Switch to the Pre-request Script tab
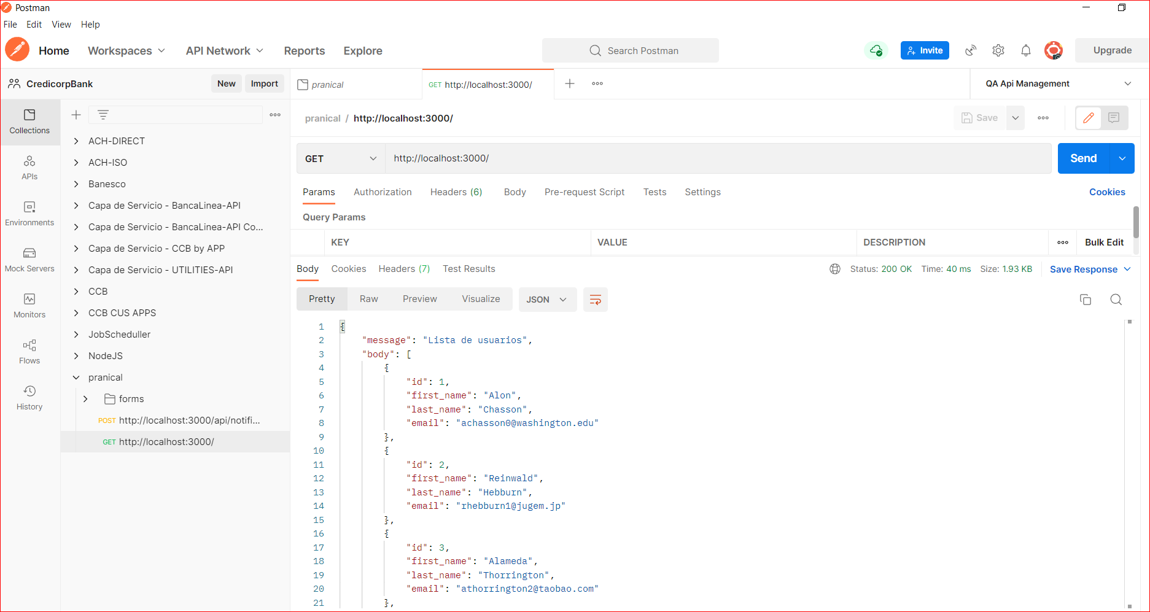 585,192
